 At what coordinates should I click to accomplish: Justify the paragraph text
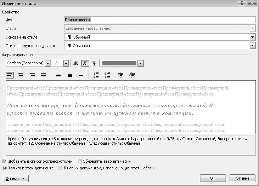pyautogui.click(x=43, y=75)
